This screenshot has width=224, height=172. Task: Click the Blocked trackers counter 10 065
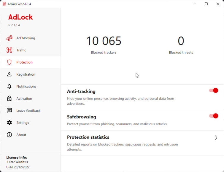[104, 41]
